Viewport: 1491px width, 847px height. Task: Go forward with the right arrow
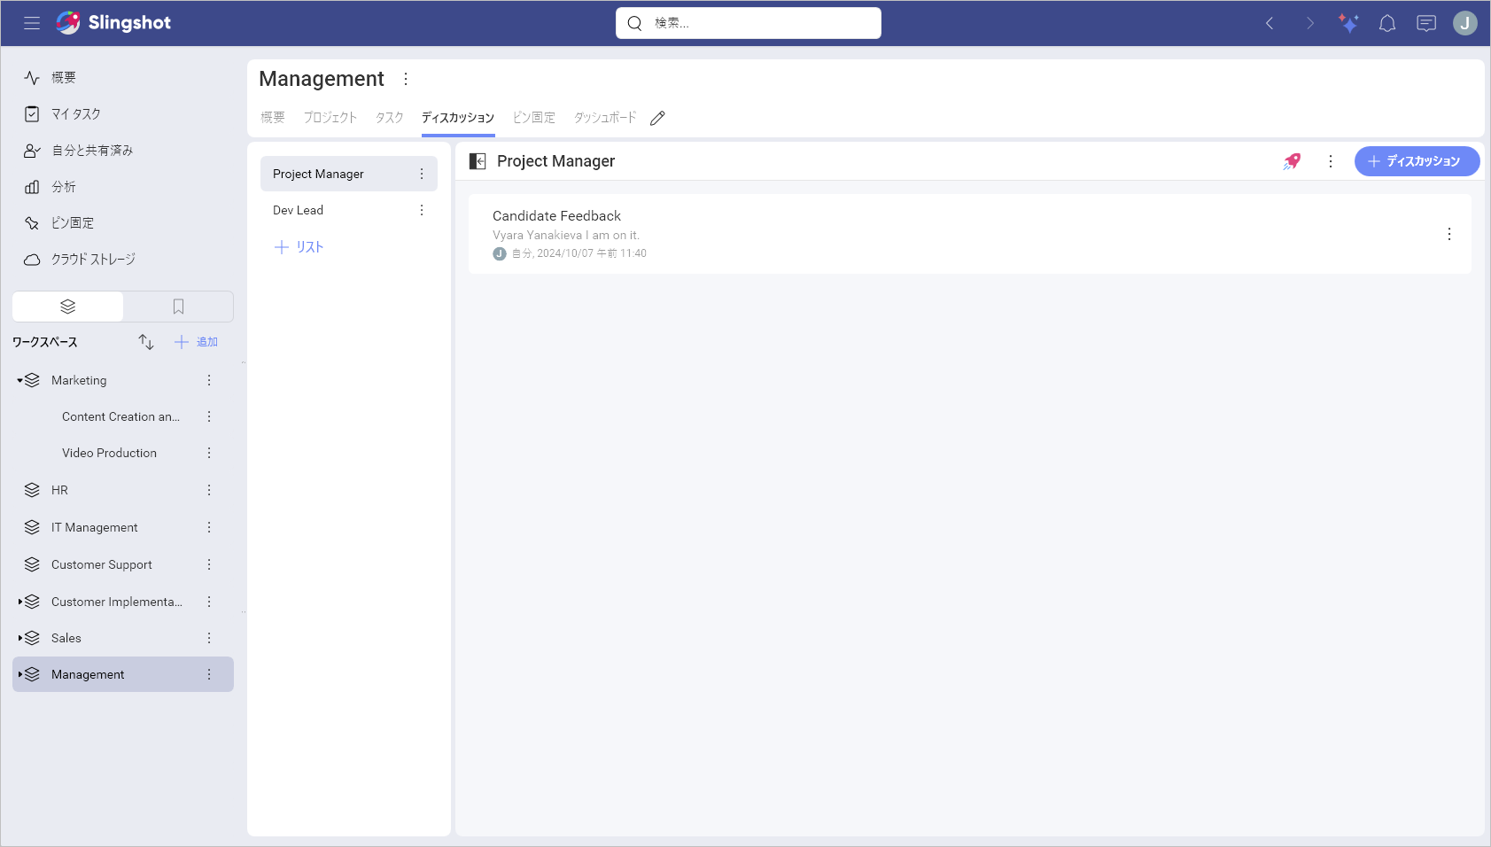coord(1309,24)
